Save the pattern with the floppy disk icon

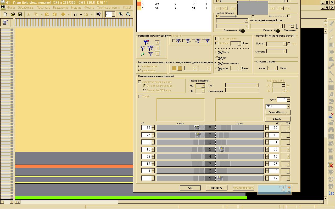coord(20,14)
